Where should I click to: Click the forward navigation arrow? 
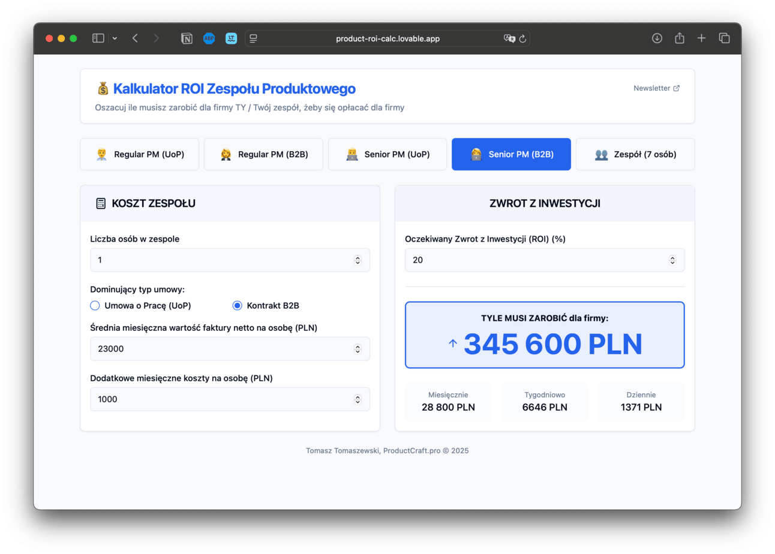pyautogui.click(x=157, y=38)
